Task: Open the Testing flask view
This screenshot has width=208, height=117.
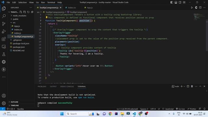Action: (x=4, y=54)
